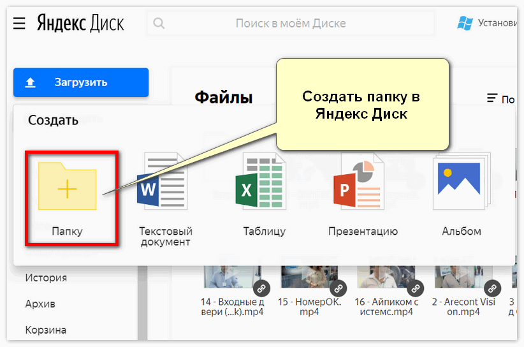Create a new folder via Папку icon
524x347 pixels.
point(67,186)
